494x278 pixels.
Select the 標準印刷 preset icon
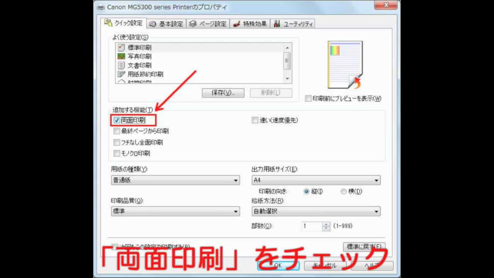click(x=121, y=47)
